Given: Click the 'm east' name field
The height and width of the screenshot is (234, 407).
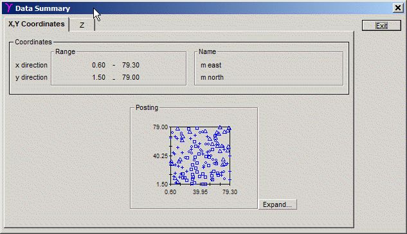Looking at the screenshot, I should pos(211,65).
